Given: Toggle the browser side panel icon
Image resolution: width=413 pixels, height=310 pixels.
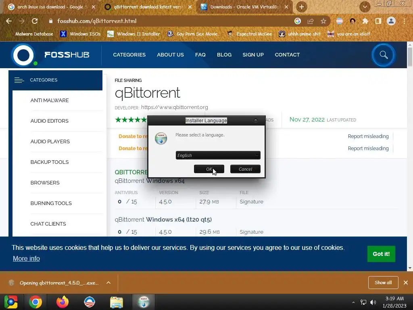Looking at the screenshot, I should pos(378,21).
